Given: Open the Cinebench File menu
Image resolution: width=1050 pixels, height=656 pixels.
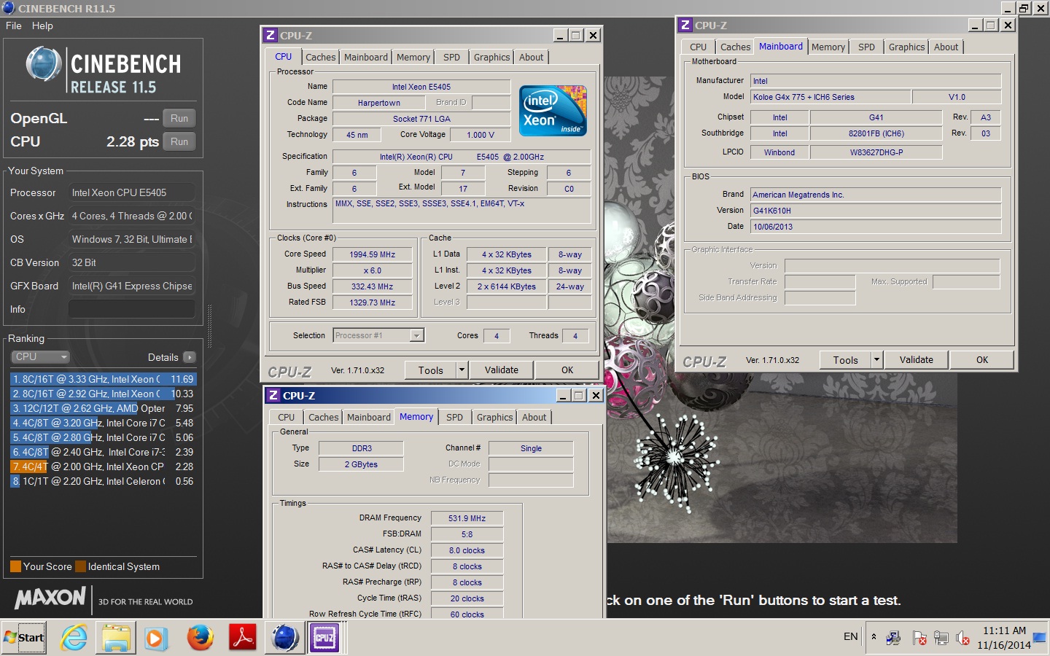Looking at the screenshot, I should (x=14, y=26).
